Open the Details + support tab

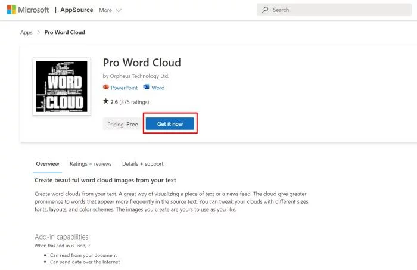tap(143, 163)
